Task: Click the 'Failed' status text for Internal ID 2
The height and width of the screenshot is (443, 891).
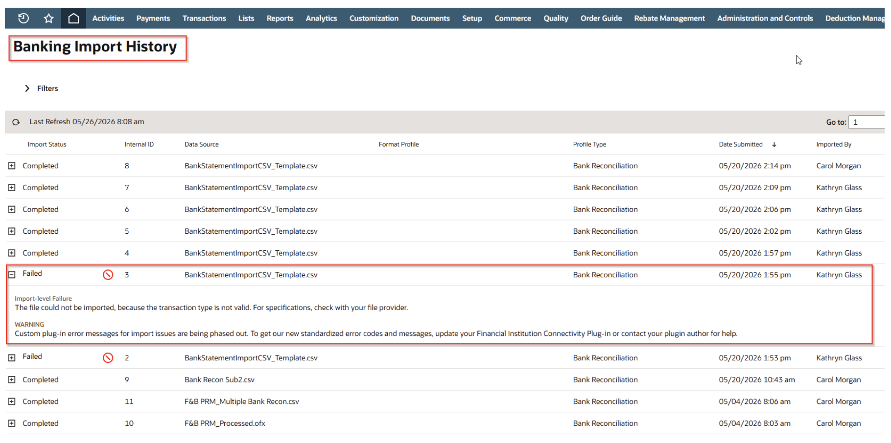Action: pos(32,356)
